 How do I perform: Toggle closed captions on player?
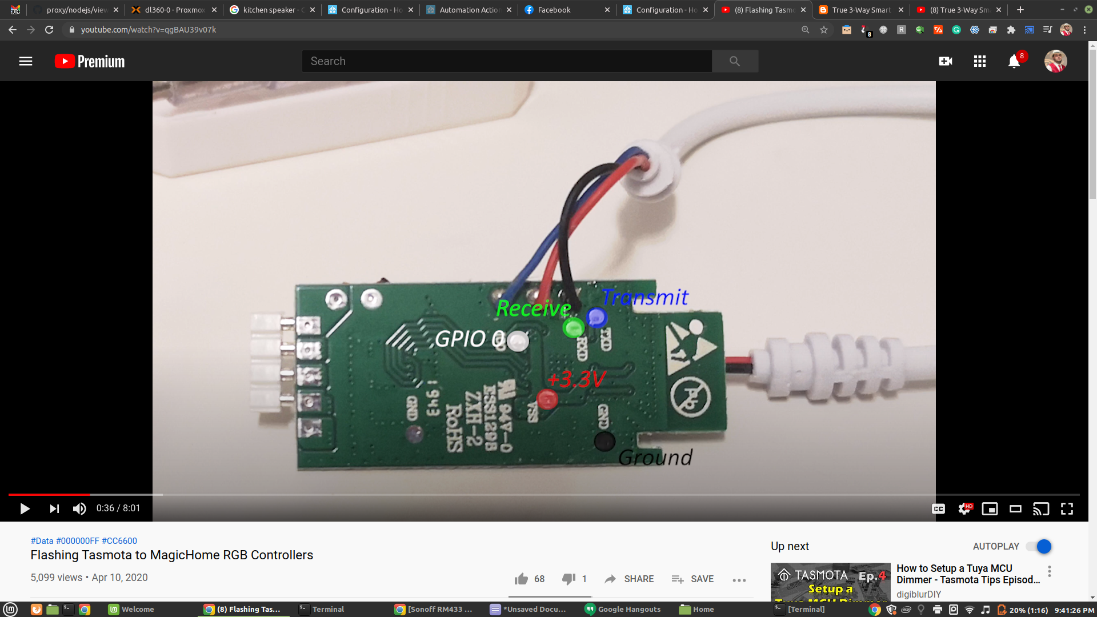(938, 508)
